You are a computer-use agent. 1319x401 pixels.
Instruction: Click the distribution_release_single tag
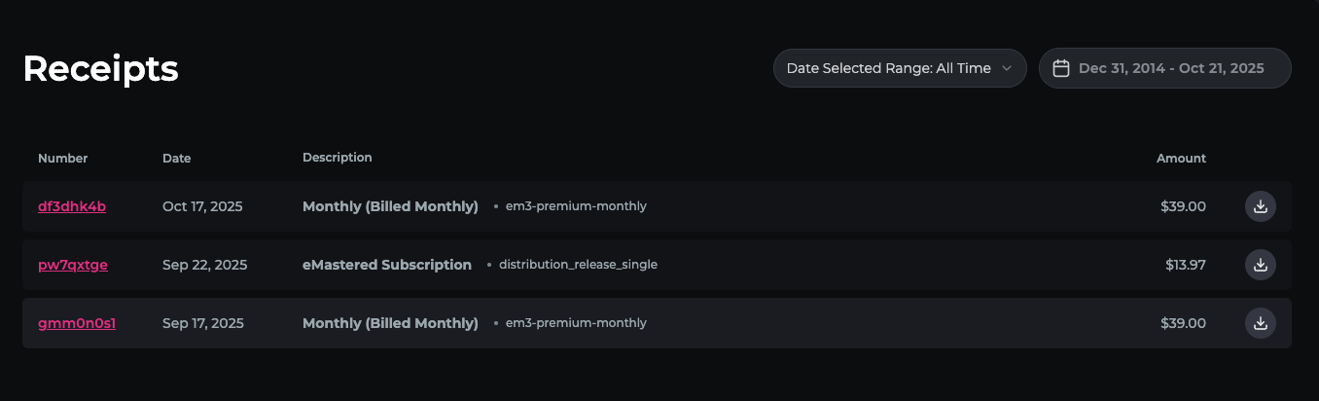[578, 265]
